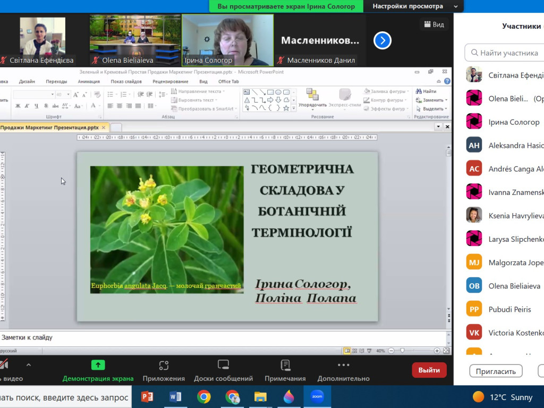
Task: Select the left brace shape
Action: point(270,108)
